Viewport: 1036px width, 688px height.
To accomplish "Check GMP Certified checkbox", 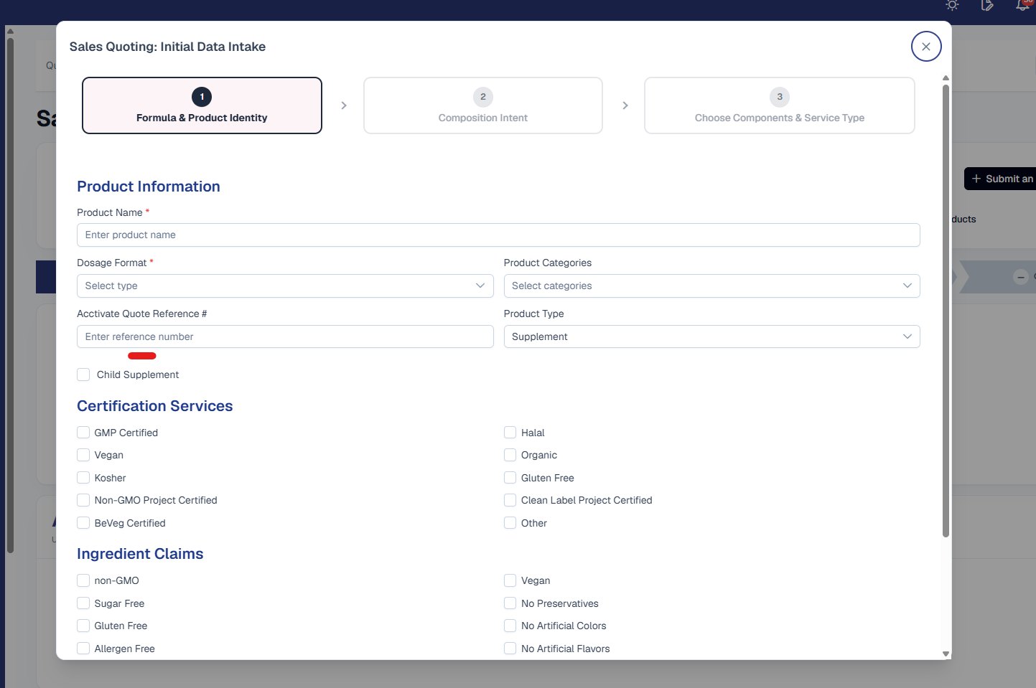I will click(x=83, y=433).
